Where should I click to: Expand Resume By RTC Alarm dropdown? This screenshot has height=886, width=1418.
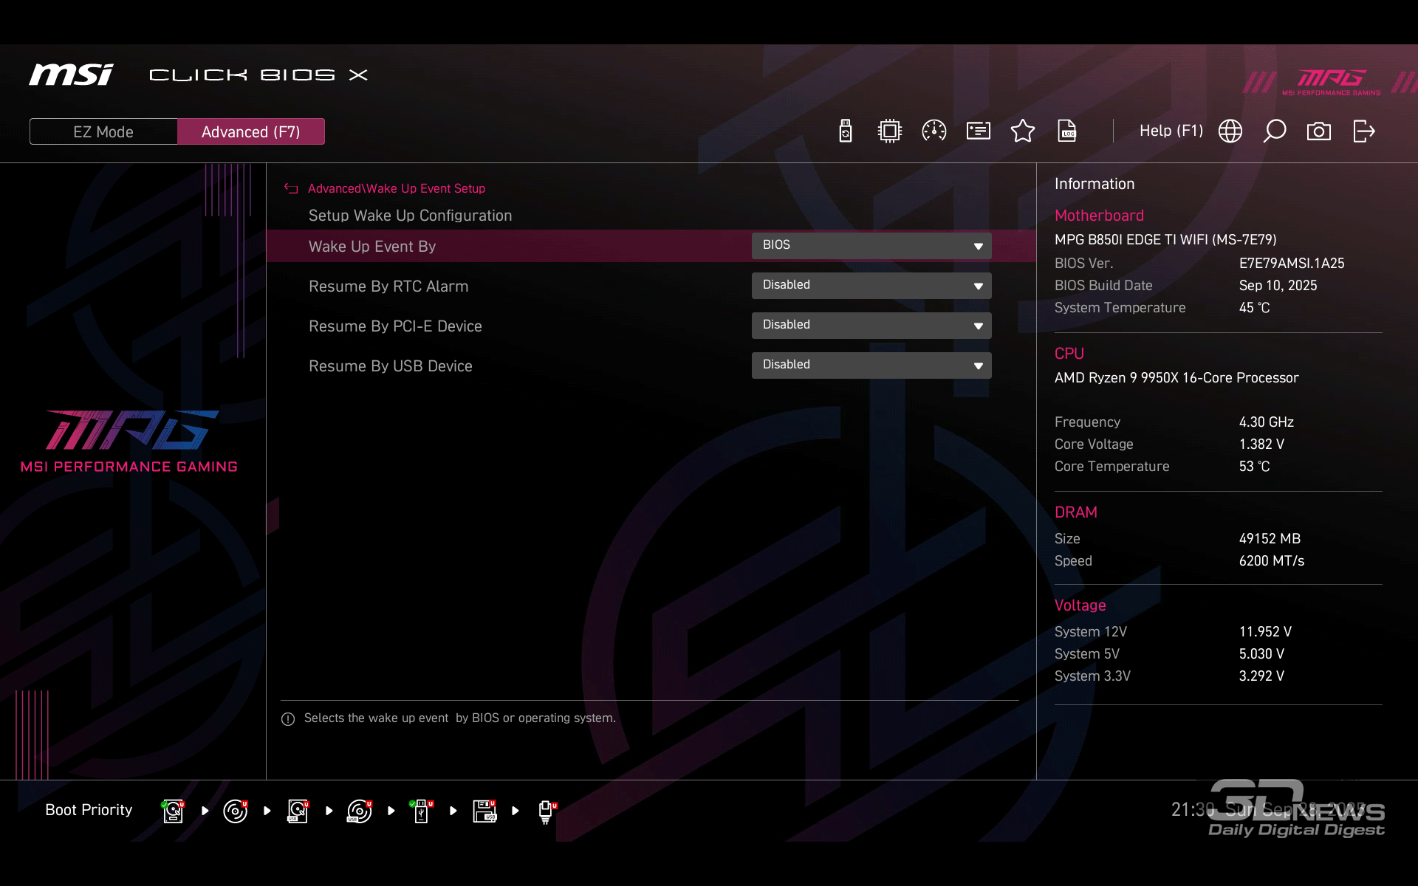click(871, 286)
